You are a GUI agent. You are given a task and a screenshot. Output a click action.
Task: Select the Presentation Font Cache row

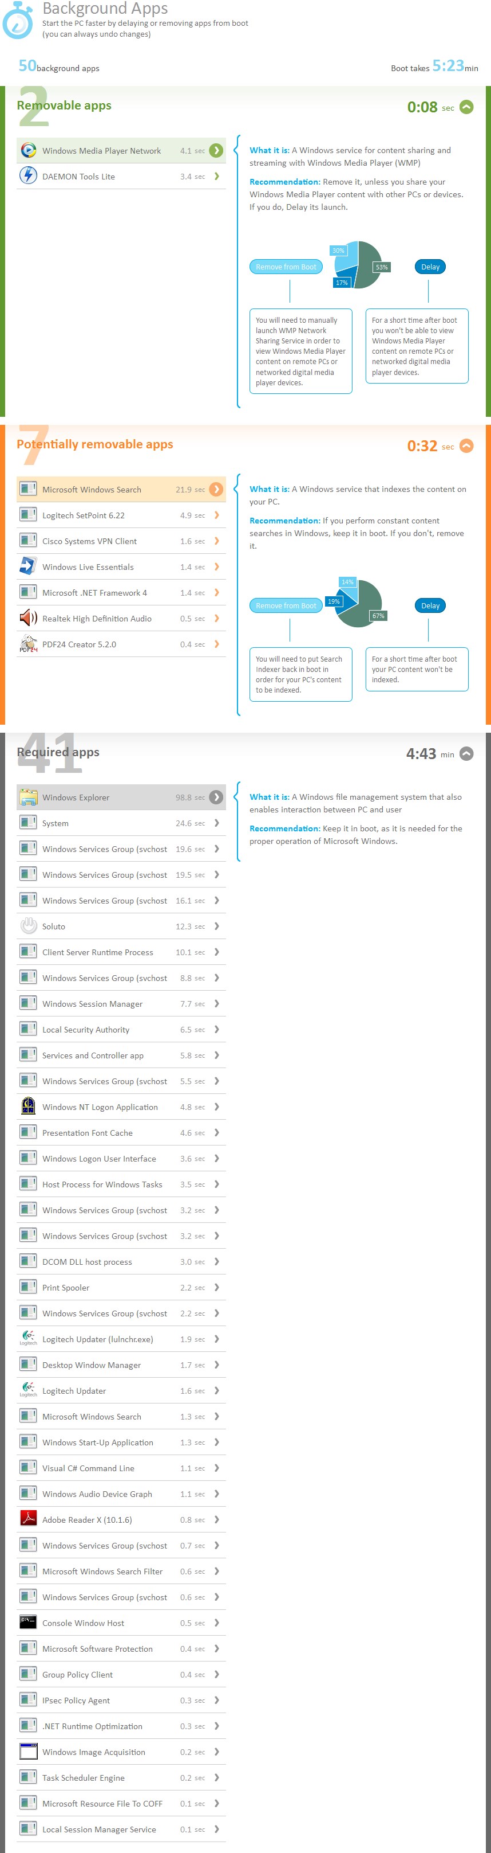121,1133
